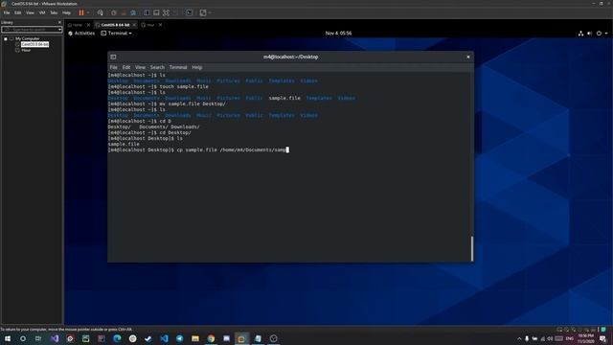The width and height of the screenshot is (613, 345).
Task: Click the network icon in GNOME top bar
Action: 580,34
